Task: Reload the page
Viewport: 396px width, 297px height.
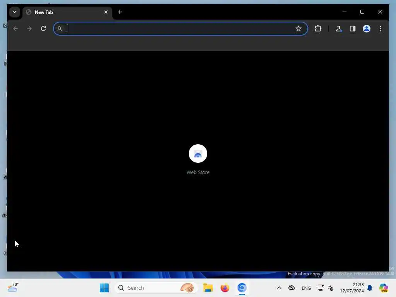Action: pos(43,29)
